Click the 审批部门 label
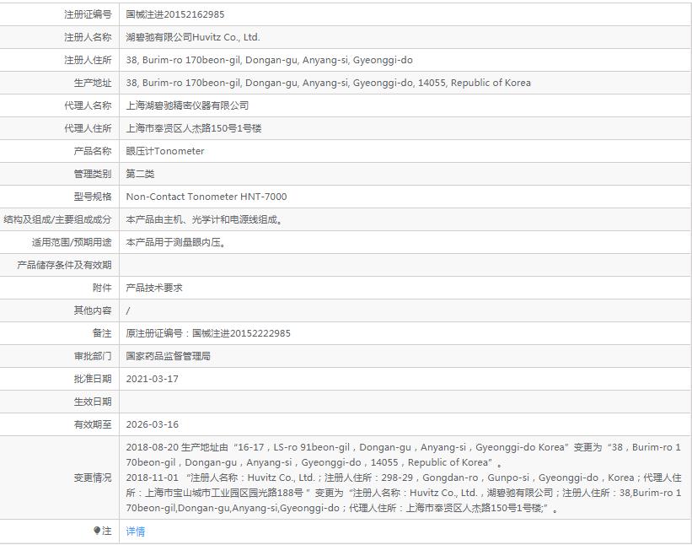Image resolution: width=692 pixels, height=545 pixels. pyautogui.click(x=93, y=356)
